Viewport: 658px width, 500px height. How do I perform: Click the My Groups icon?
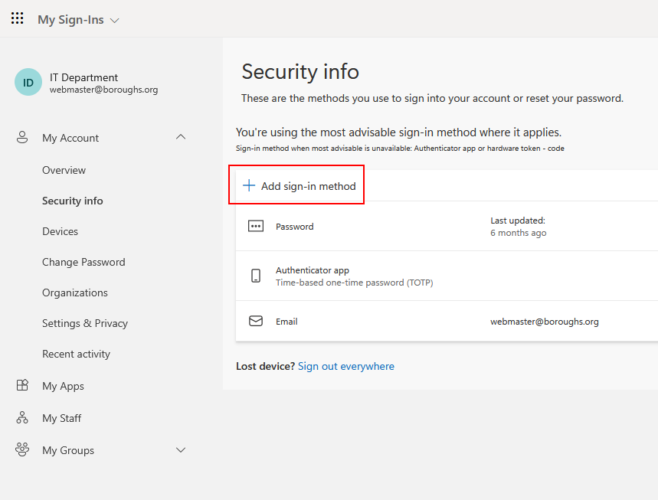click(22, 450)
